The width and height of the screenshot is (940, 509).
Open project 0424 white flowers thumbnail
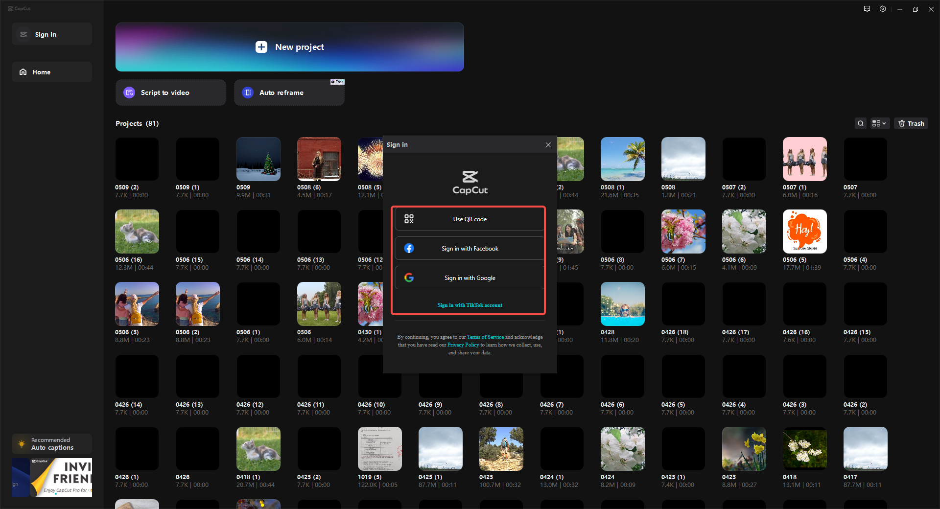click(623, 449)
